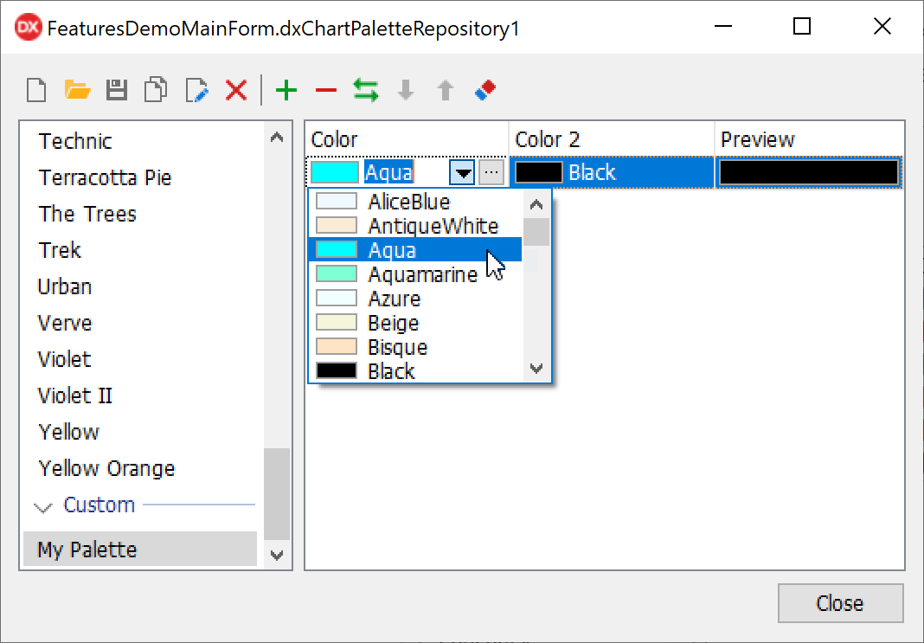Swap colors using green arrows icon
This screenshot has width=924, height=643.
[x=365, y=90]
